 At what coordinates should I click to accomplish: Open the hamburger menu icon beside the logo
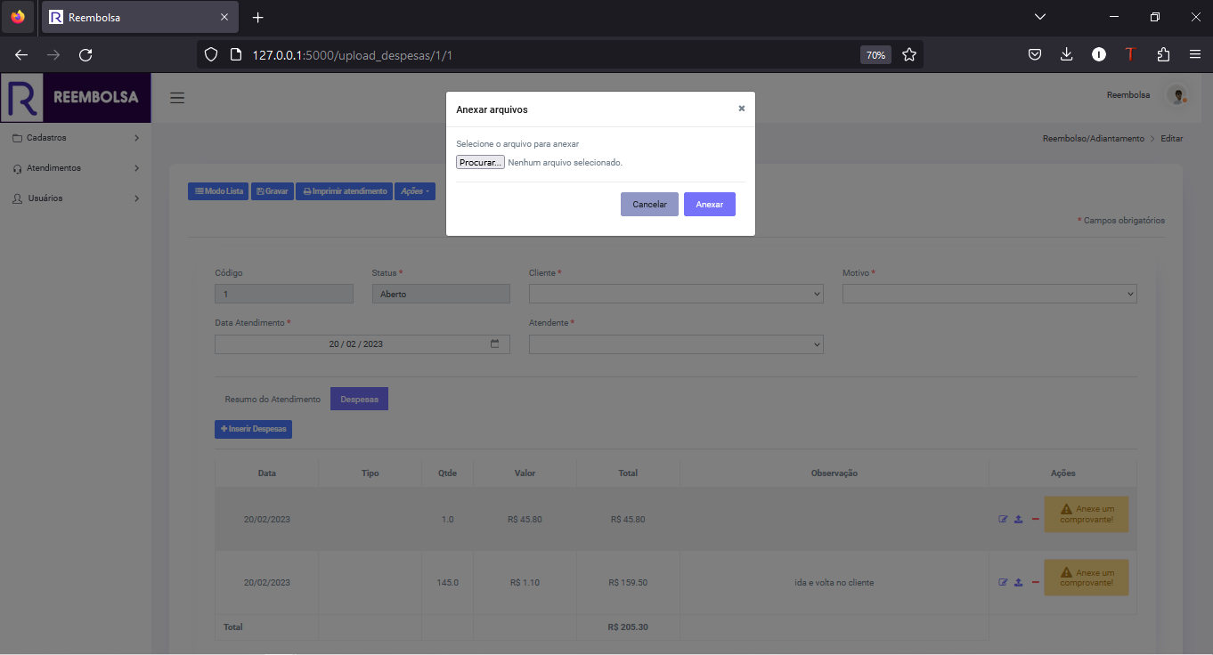pyautogui.click(x=177, y=98)
